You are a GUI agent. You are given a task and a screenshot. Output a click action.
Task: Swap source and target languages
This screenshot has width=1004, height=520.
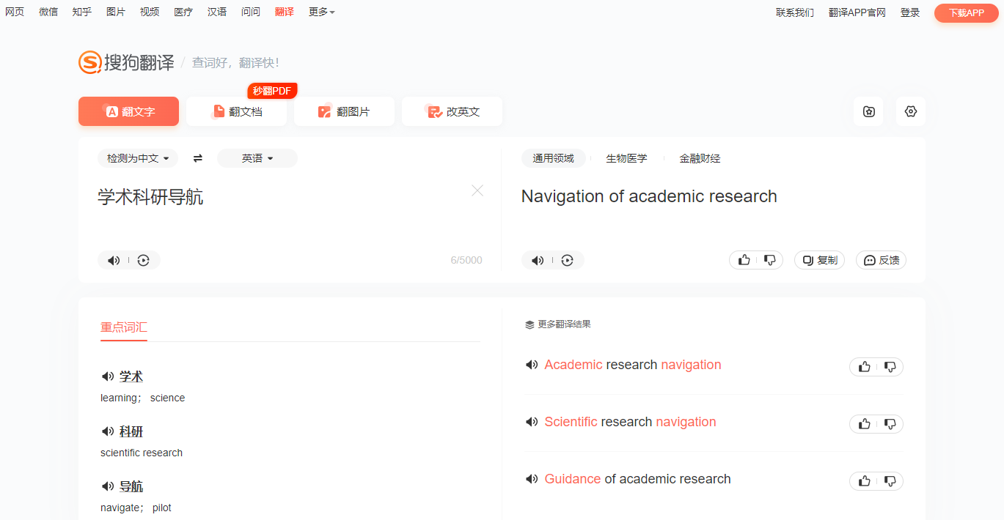[197, 158]
